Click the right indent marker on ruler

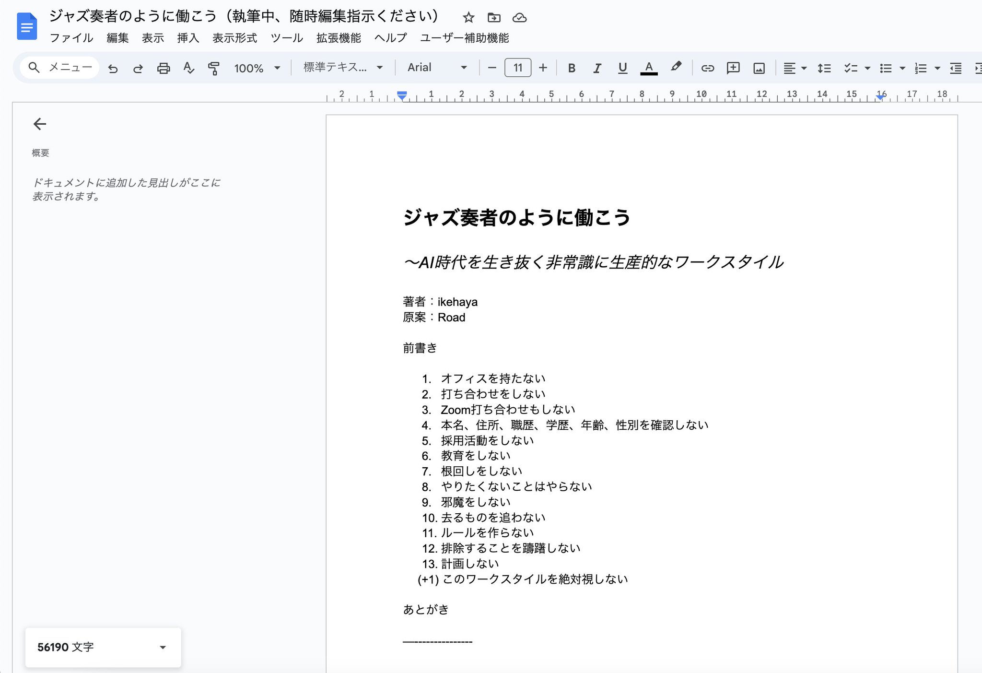pos(880,96)
